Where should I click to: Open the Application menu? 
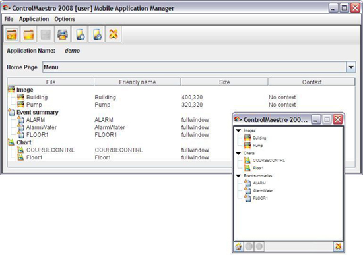[34, 19]
